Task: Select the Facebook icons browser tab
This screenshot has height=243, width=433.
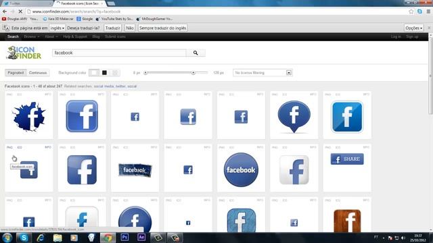Action: coord(80,3)
